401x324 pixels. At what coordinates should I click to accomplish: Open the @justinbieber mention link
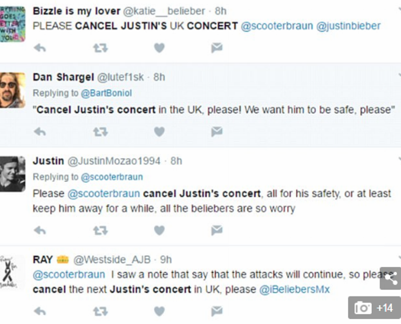(x=348, y=26)
